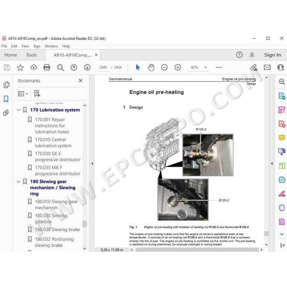Open the Find text magnifier icon
This screenshot has width=287, height=287.
coord(60,68)
